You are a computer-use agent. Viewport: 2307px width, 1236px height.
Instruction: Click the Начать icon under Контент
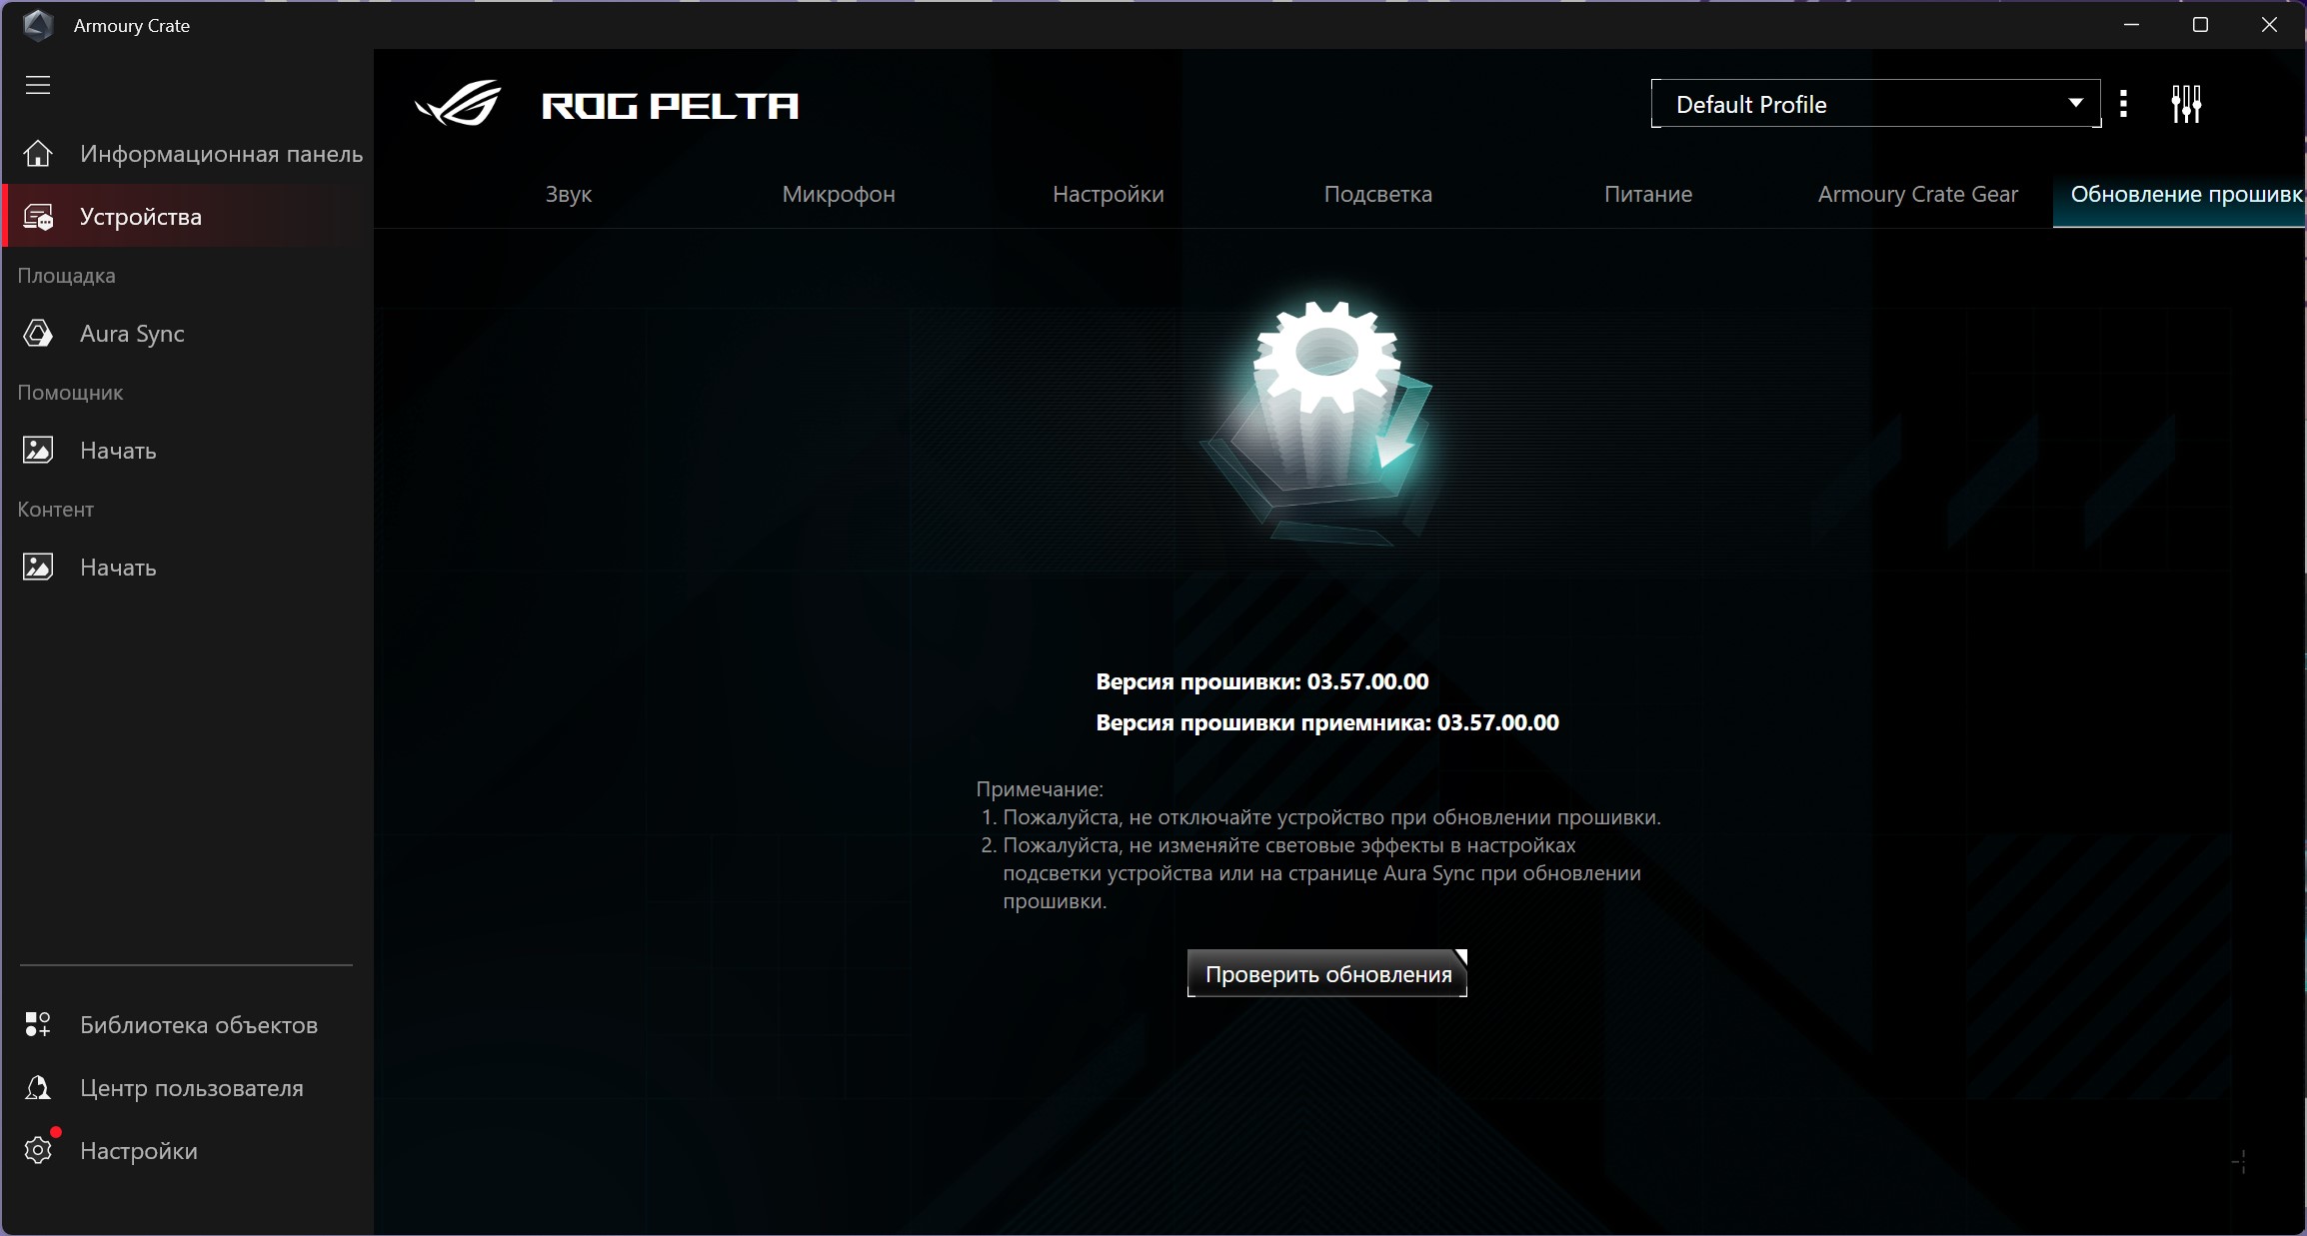(x=38, y=568)
